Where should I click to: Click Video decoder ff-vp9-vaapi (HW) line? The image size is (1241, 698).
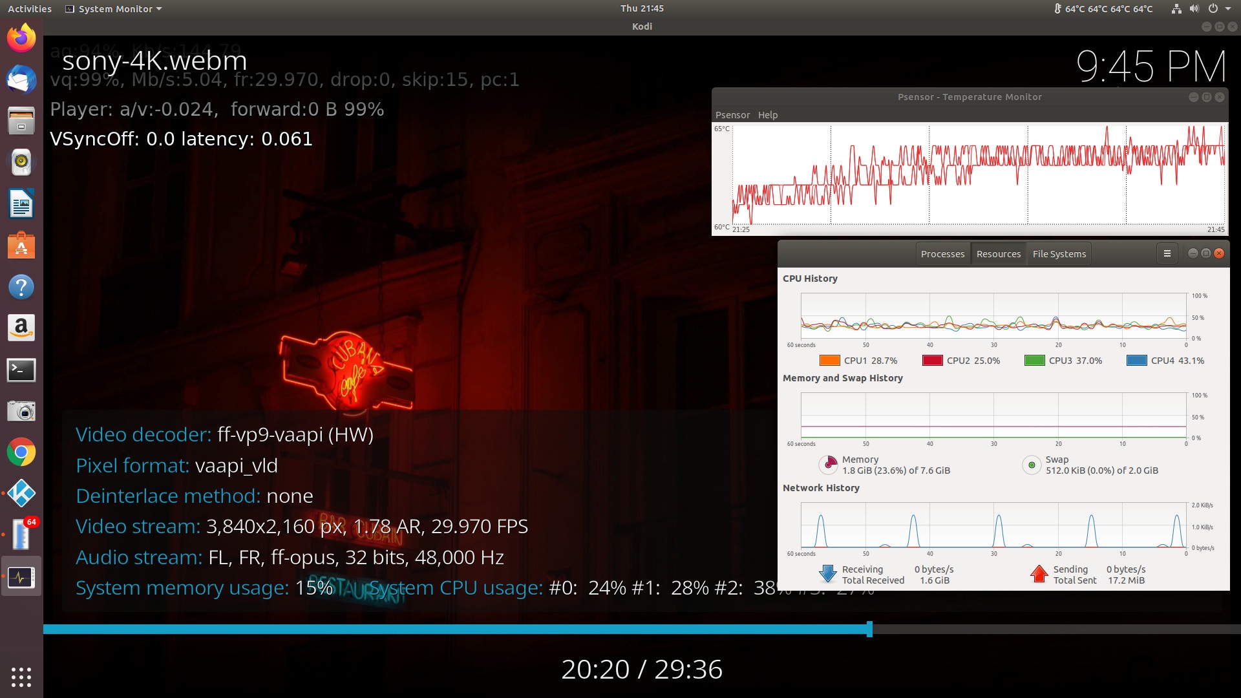click(x=224, y=434)
